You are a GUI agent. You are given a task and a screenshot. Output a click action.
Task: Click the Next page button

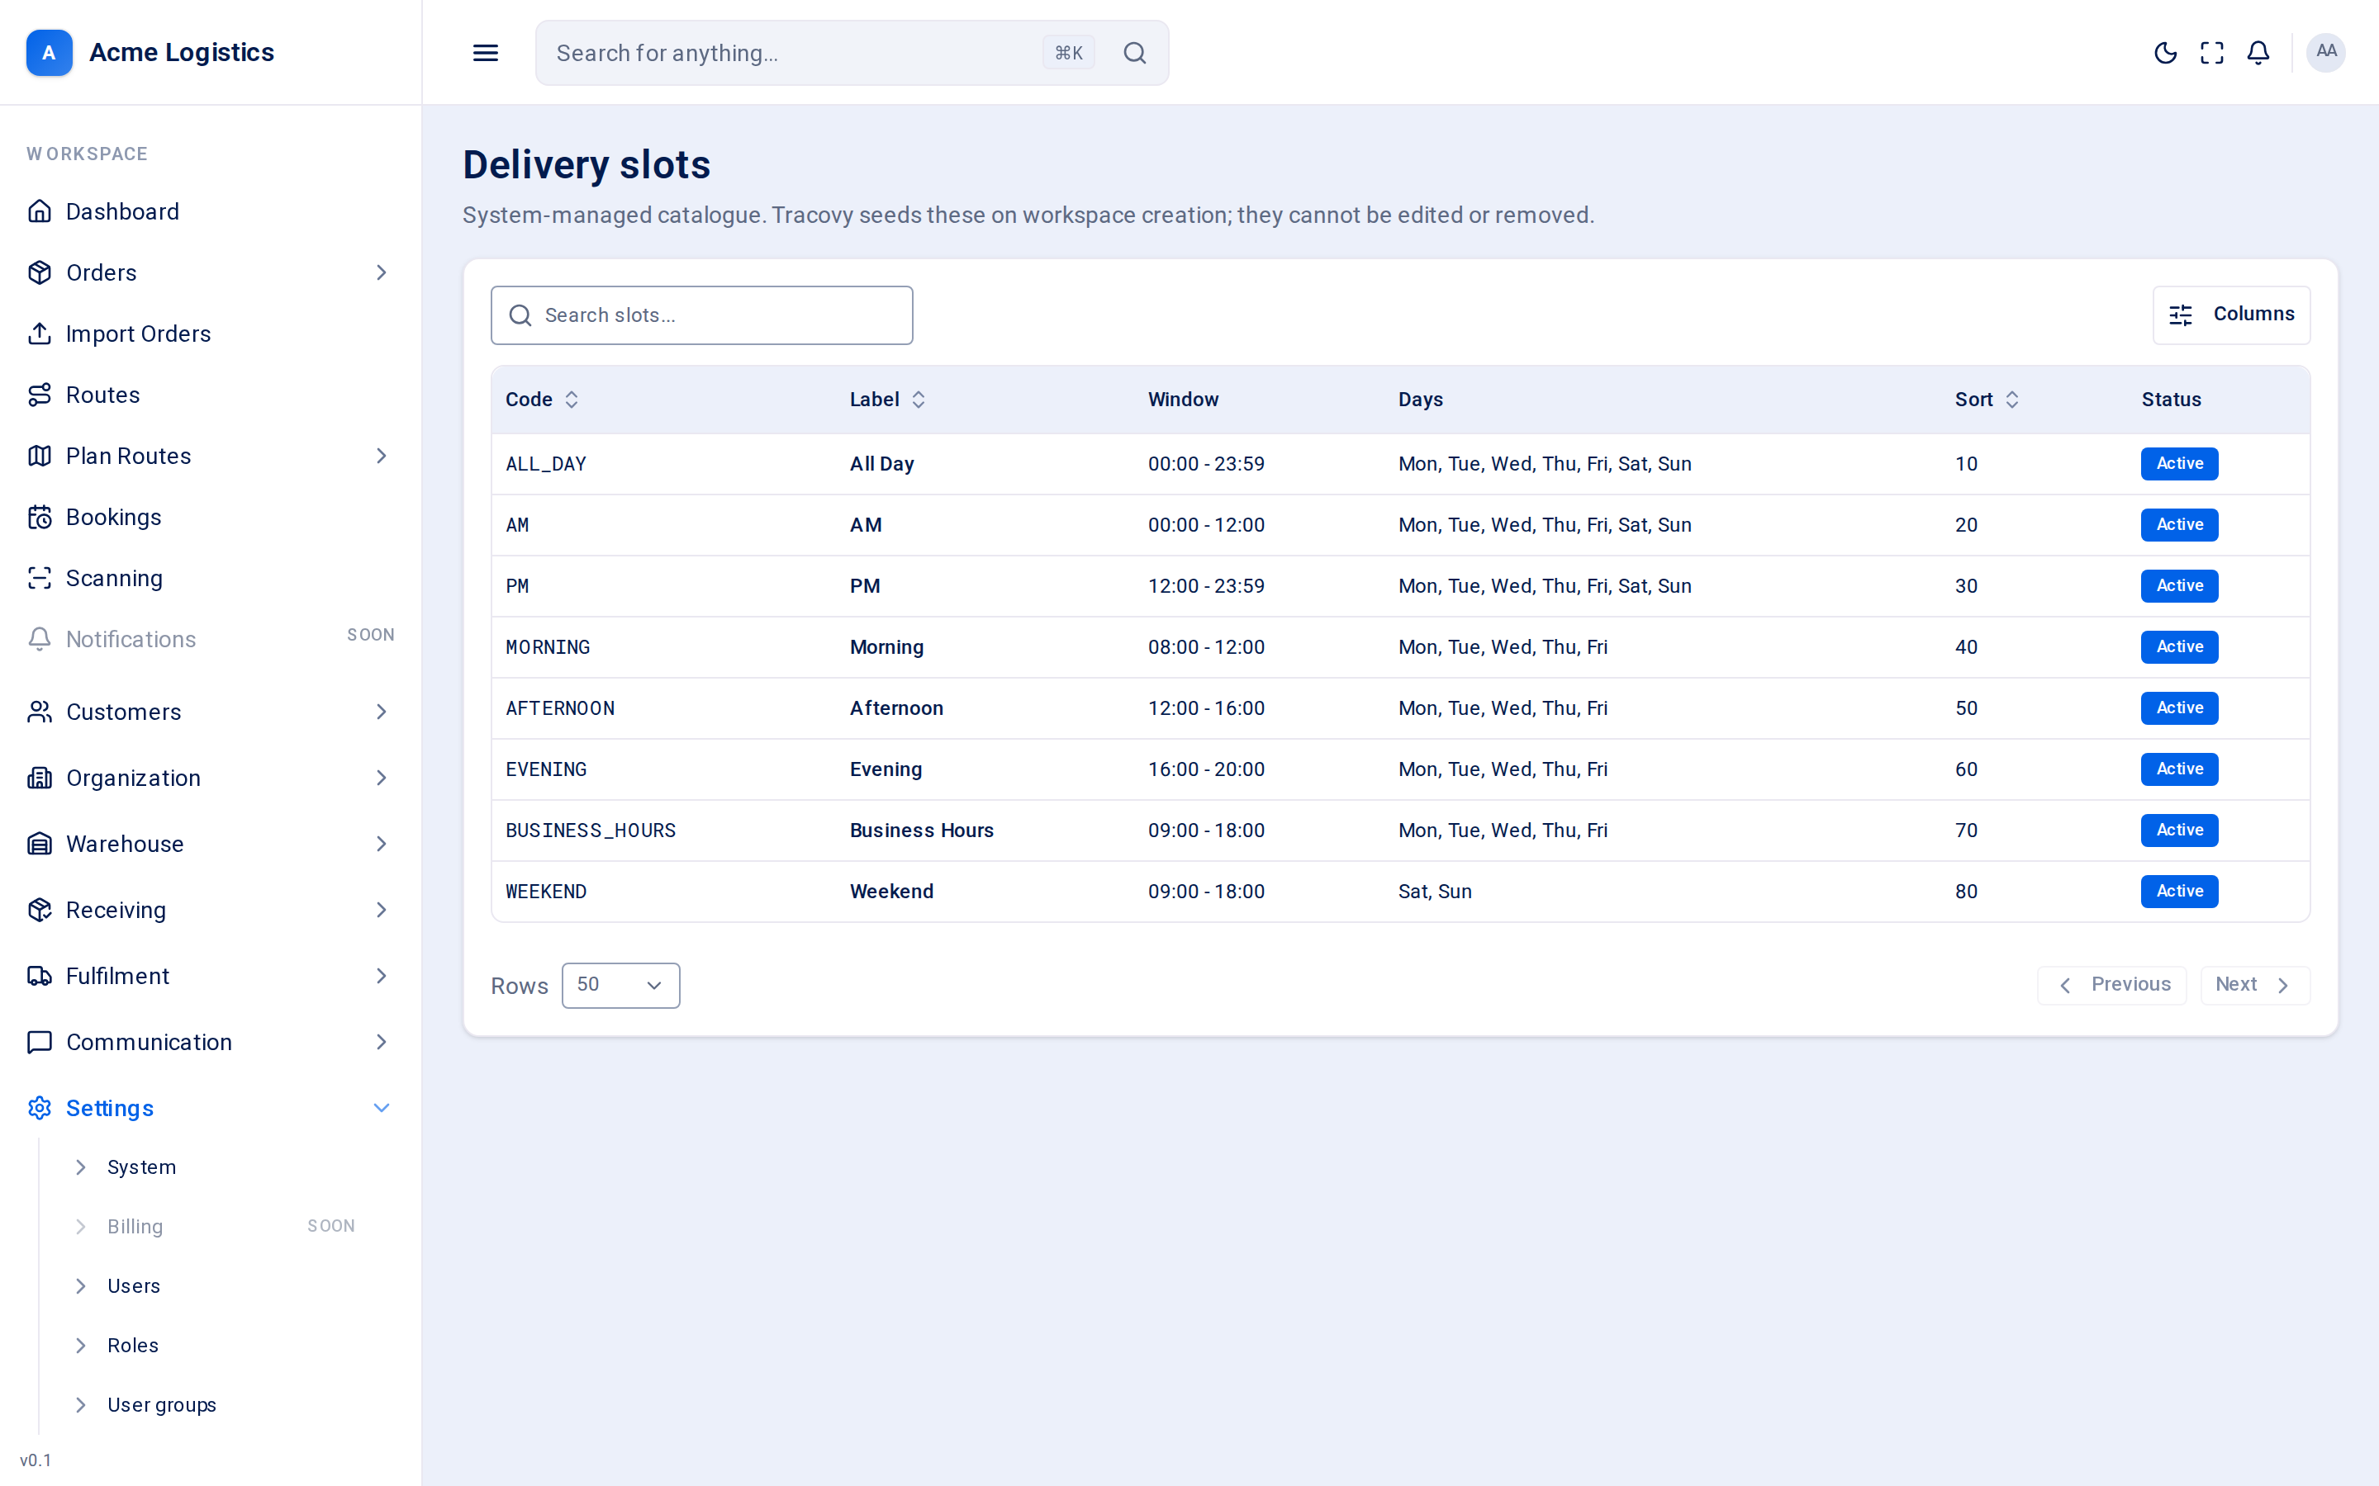point(2255,985)
